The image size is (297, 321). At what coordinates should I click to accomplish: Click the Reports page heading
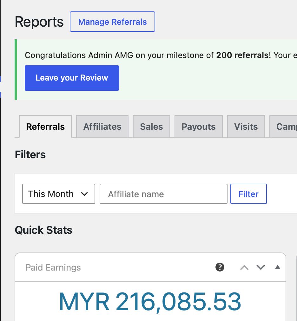[x=39, y=22]
